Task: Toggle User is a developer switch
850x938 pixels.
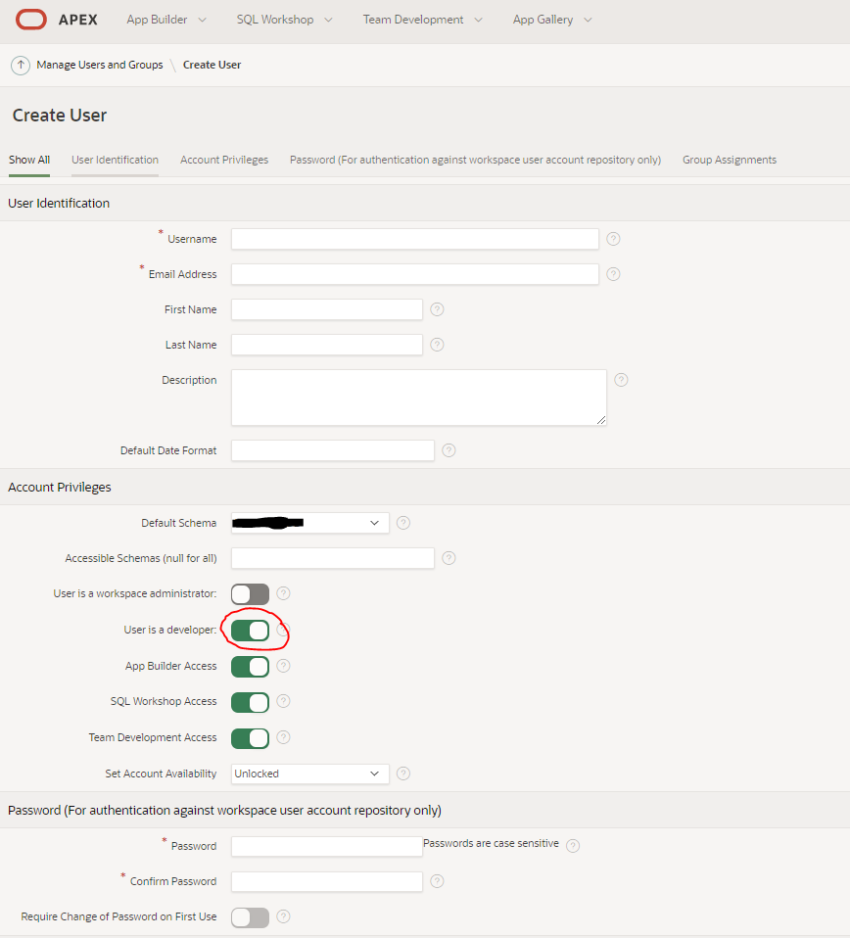Action: (x=250, y=630)
